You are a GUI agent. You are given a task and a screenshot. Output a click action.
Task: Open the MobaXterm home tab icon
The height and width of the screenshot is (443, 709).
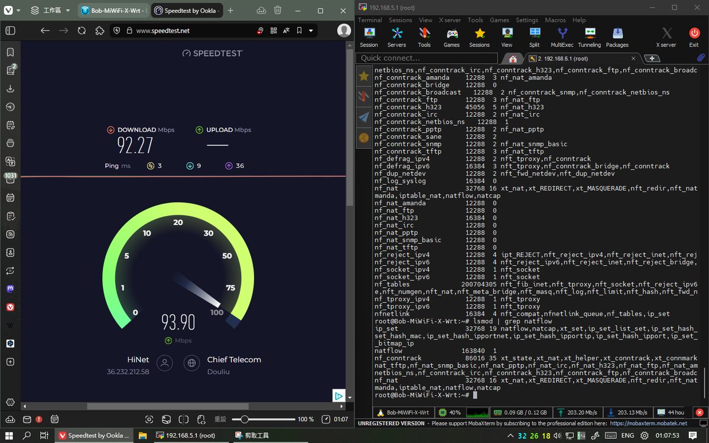[513, 58]
